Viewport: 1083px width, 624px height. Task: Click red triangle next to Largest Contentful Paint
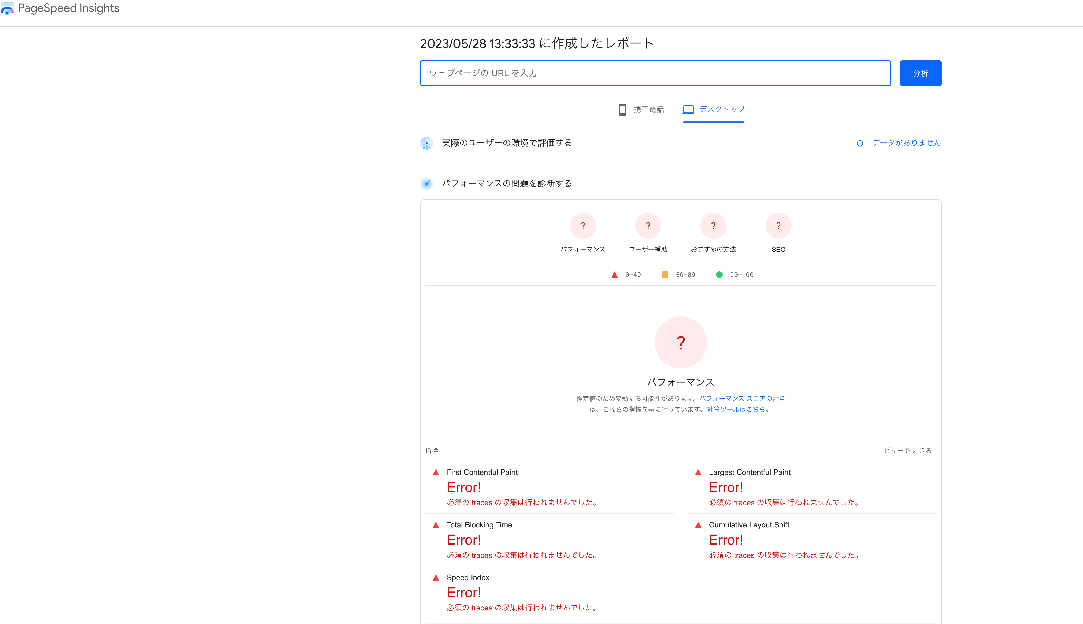(698, 472)
